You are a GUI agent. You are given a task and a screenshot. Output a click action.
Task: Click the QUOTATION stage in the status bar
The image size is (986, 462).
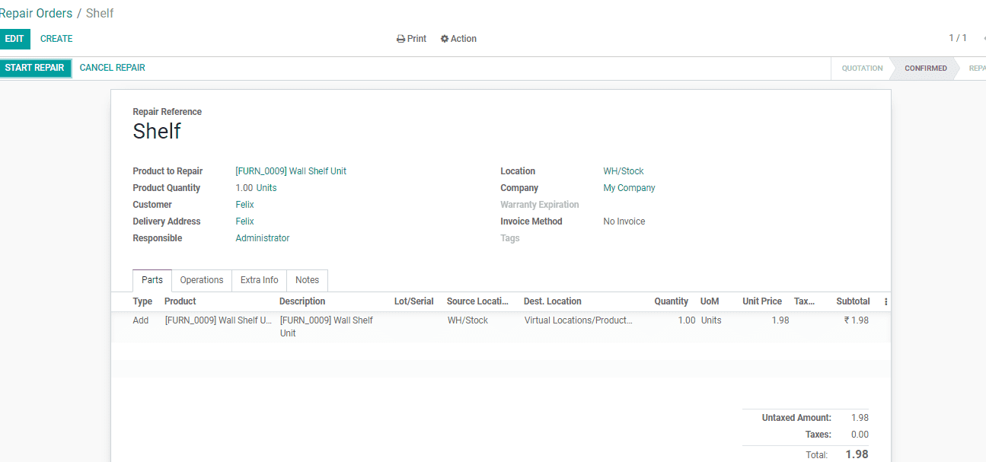pos(861,68)
